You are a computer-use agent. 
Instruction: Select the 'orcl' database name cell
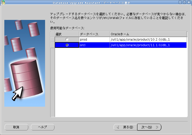pos(94,45)
